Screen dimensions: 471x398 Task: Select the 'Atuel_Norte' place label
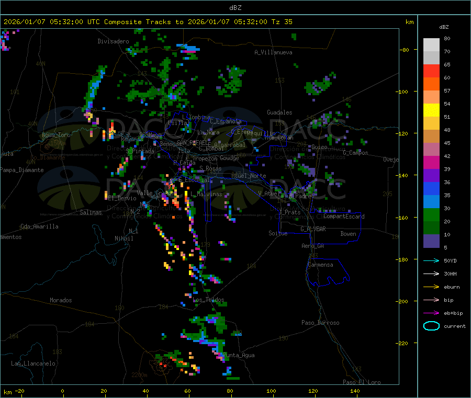(249, 176)
